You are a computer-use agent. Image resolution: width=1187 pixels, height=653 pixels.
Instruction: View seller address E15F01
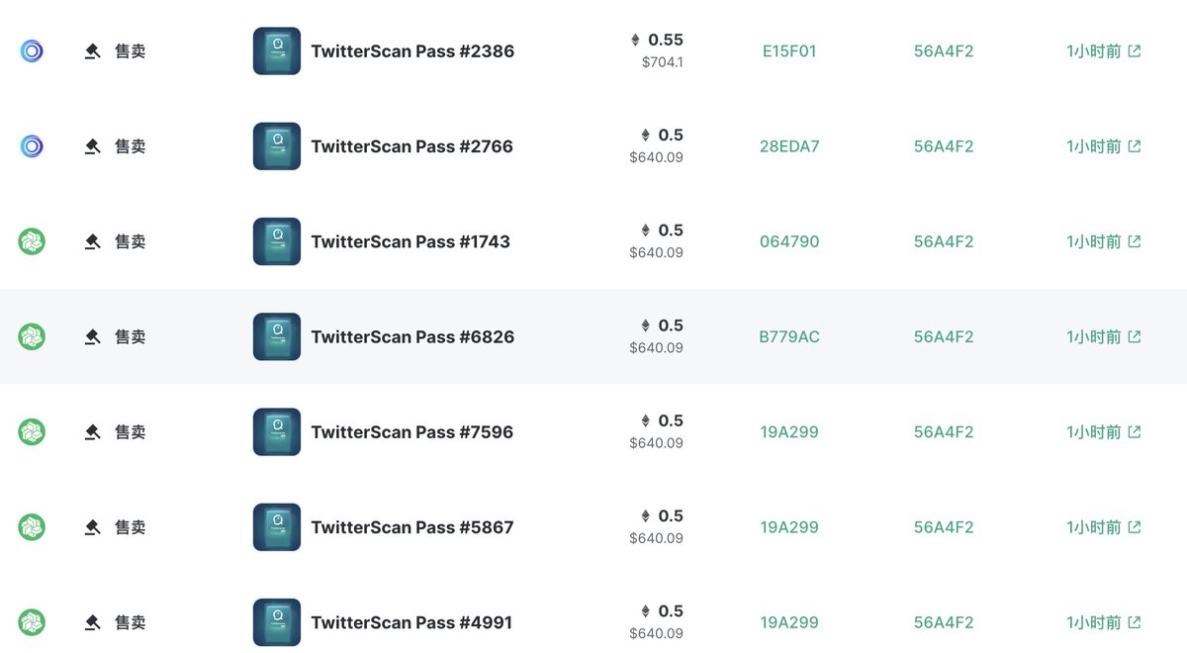(x=789, y=51)
